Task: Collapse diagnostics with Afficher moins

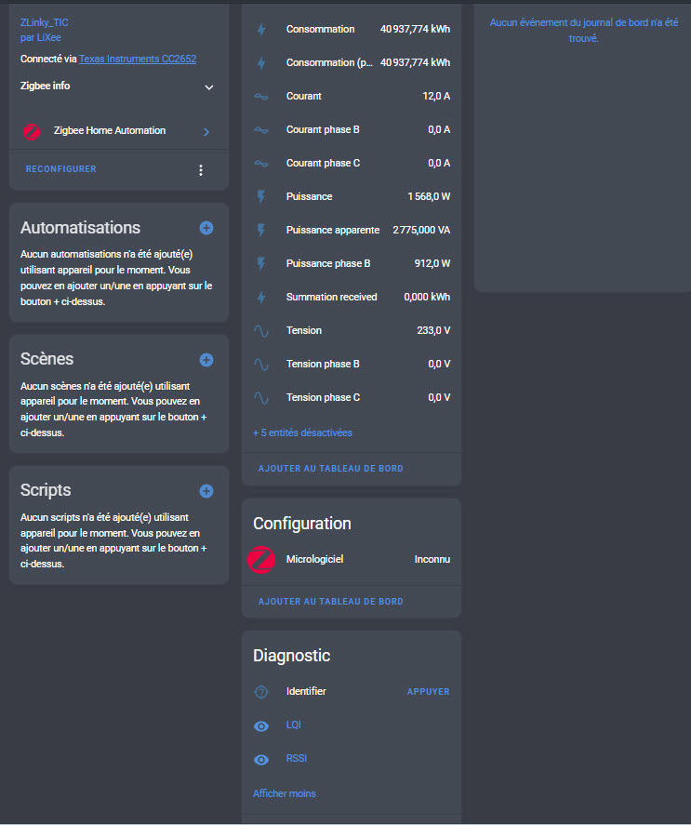Action: [x=284, y=793]
